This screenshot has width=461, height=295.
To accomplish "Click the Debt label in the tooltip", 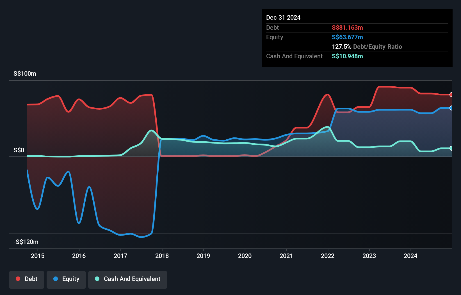I will 272,27.
